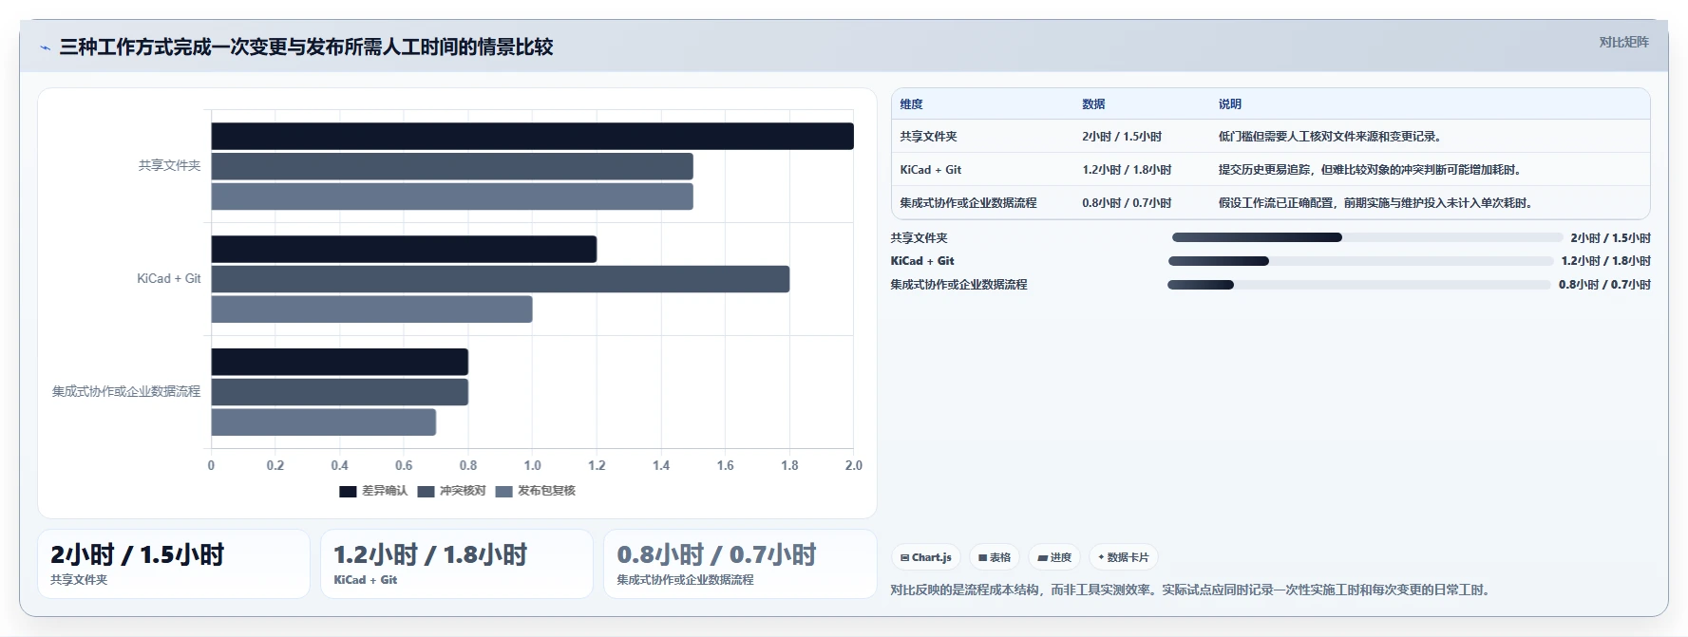The width and height of the screenshot is (1688, 637).
Task: Click the 共享文件夹 caption in the stat card
Action: pos(79,580)
